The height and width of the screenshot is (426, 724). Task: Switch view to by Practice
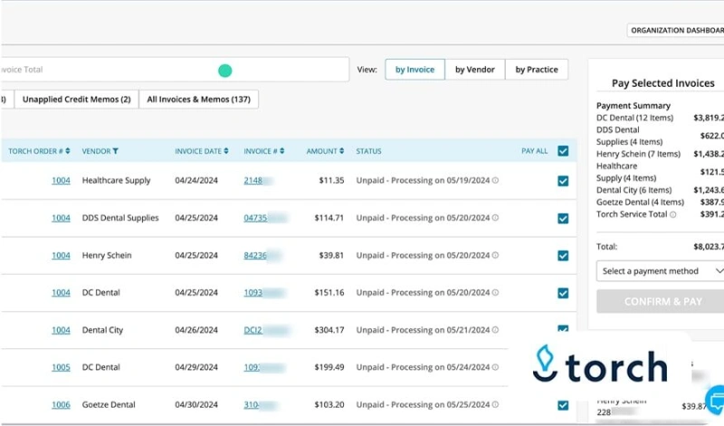[x=537, y=70]
